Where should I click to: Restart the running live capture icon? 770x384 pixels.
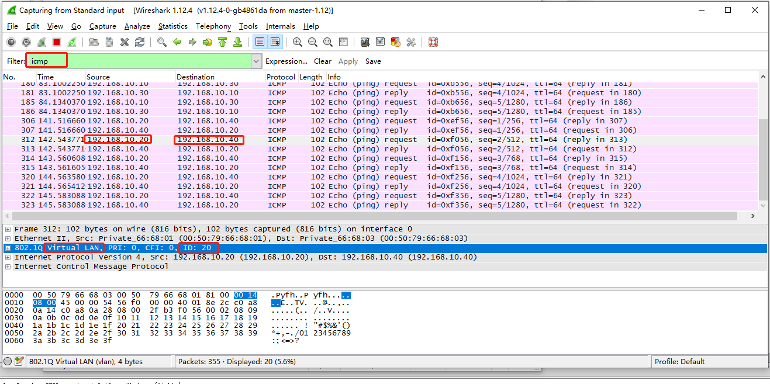coord(72,42)
